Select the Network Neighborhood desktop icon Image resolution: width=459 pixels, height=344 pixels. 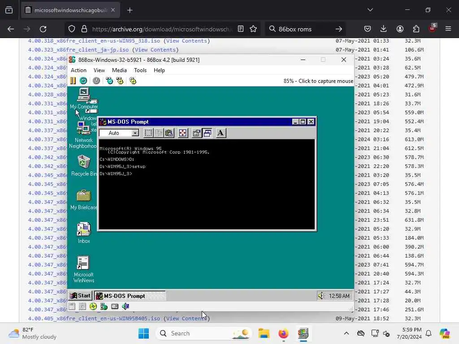(x=83, y=135)
